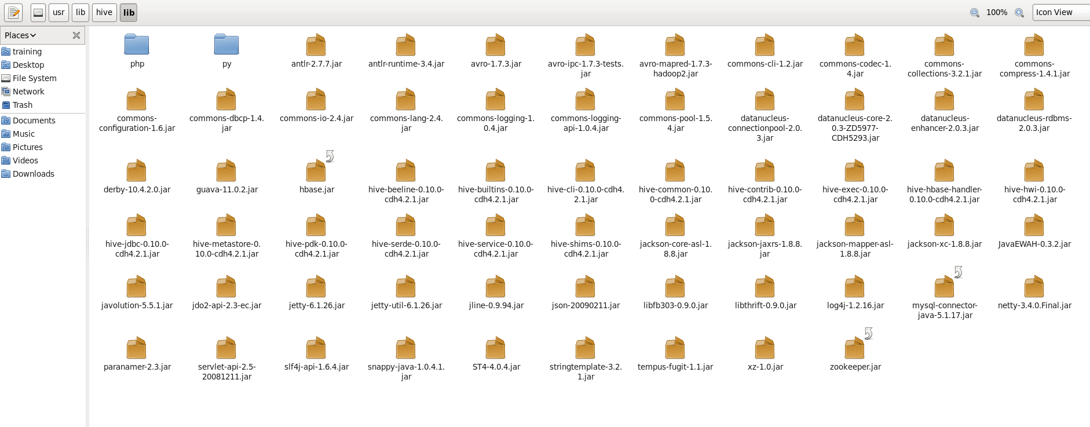Image resolution: width=1090 pixels, height=427 pixels.
Task: Click the jdo2-api-2.3-ec.jar file name
Action: tap(226, 305)
